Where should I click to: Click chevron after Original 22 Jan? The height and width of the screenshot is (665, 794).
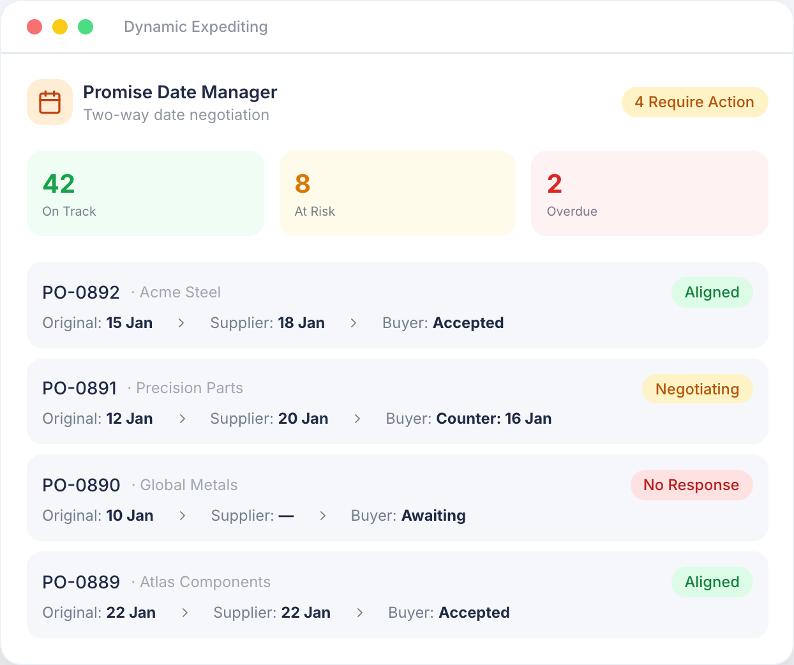(185, 613)
